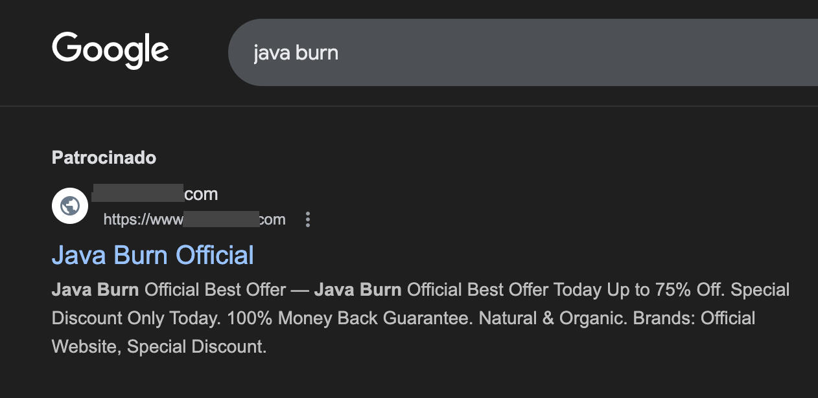818x398 pixels.
Task: Click the globe favicon of the sponsored result
Action: point(70,206)
